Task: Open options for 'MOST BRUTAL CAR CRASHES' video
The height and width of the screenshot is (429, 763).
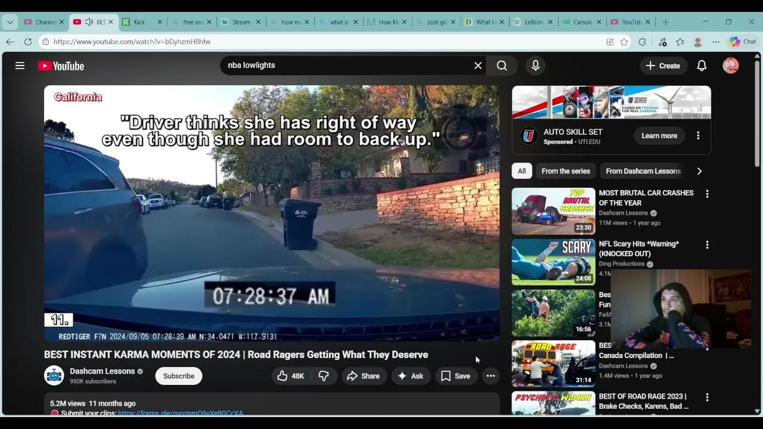Action: (x=707, y=194)
